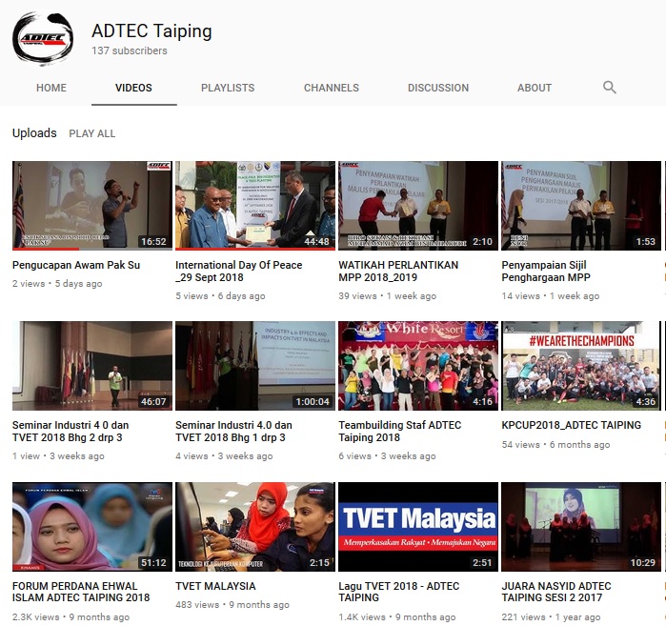Click "4 views • 3 weeks ago" text
Viewport: 666px width, 626px height.
click(224, 455)
